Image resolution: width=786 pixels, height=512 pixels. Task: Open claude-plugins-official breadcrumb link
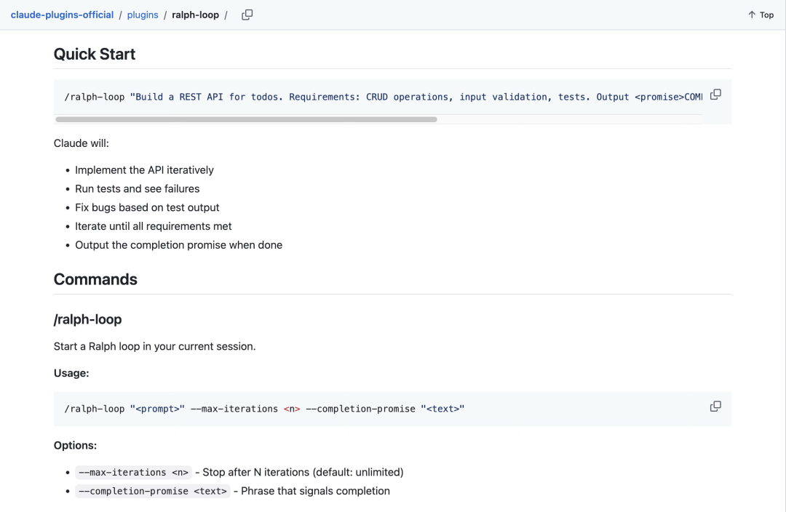pos(62,15)
